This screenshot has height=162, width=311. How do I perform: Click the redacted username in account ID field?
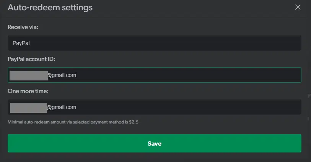pos(28,75)
